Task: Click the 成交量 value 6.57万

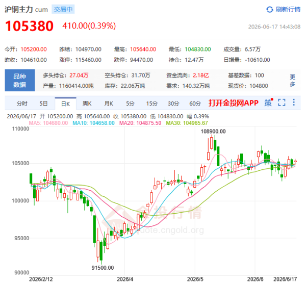Action: [252, 49]
